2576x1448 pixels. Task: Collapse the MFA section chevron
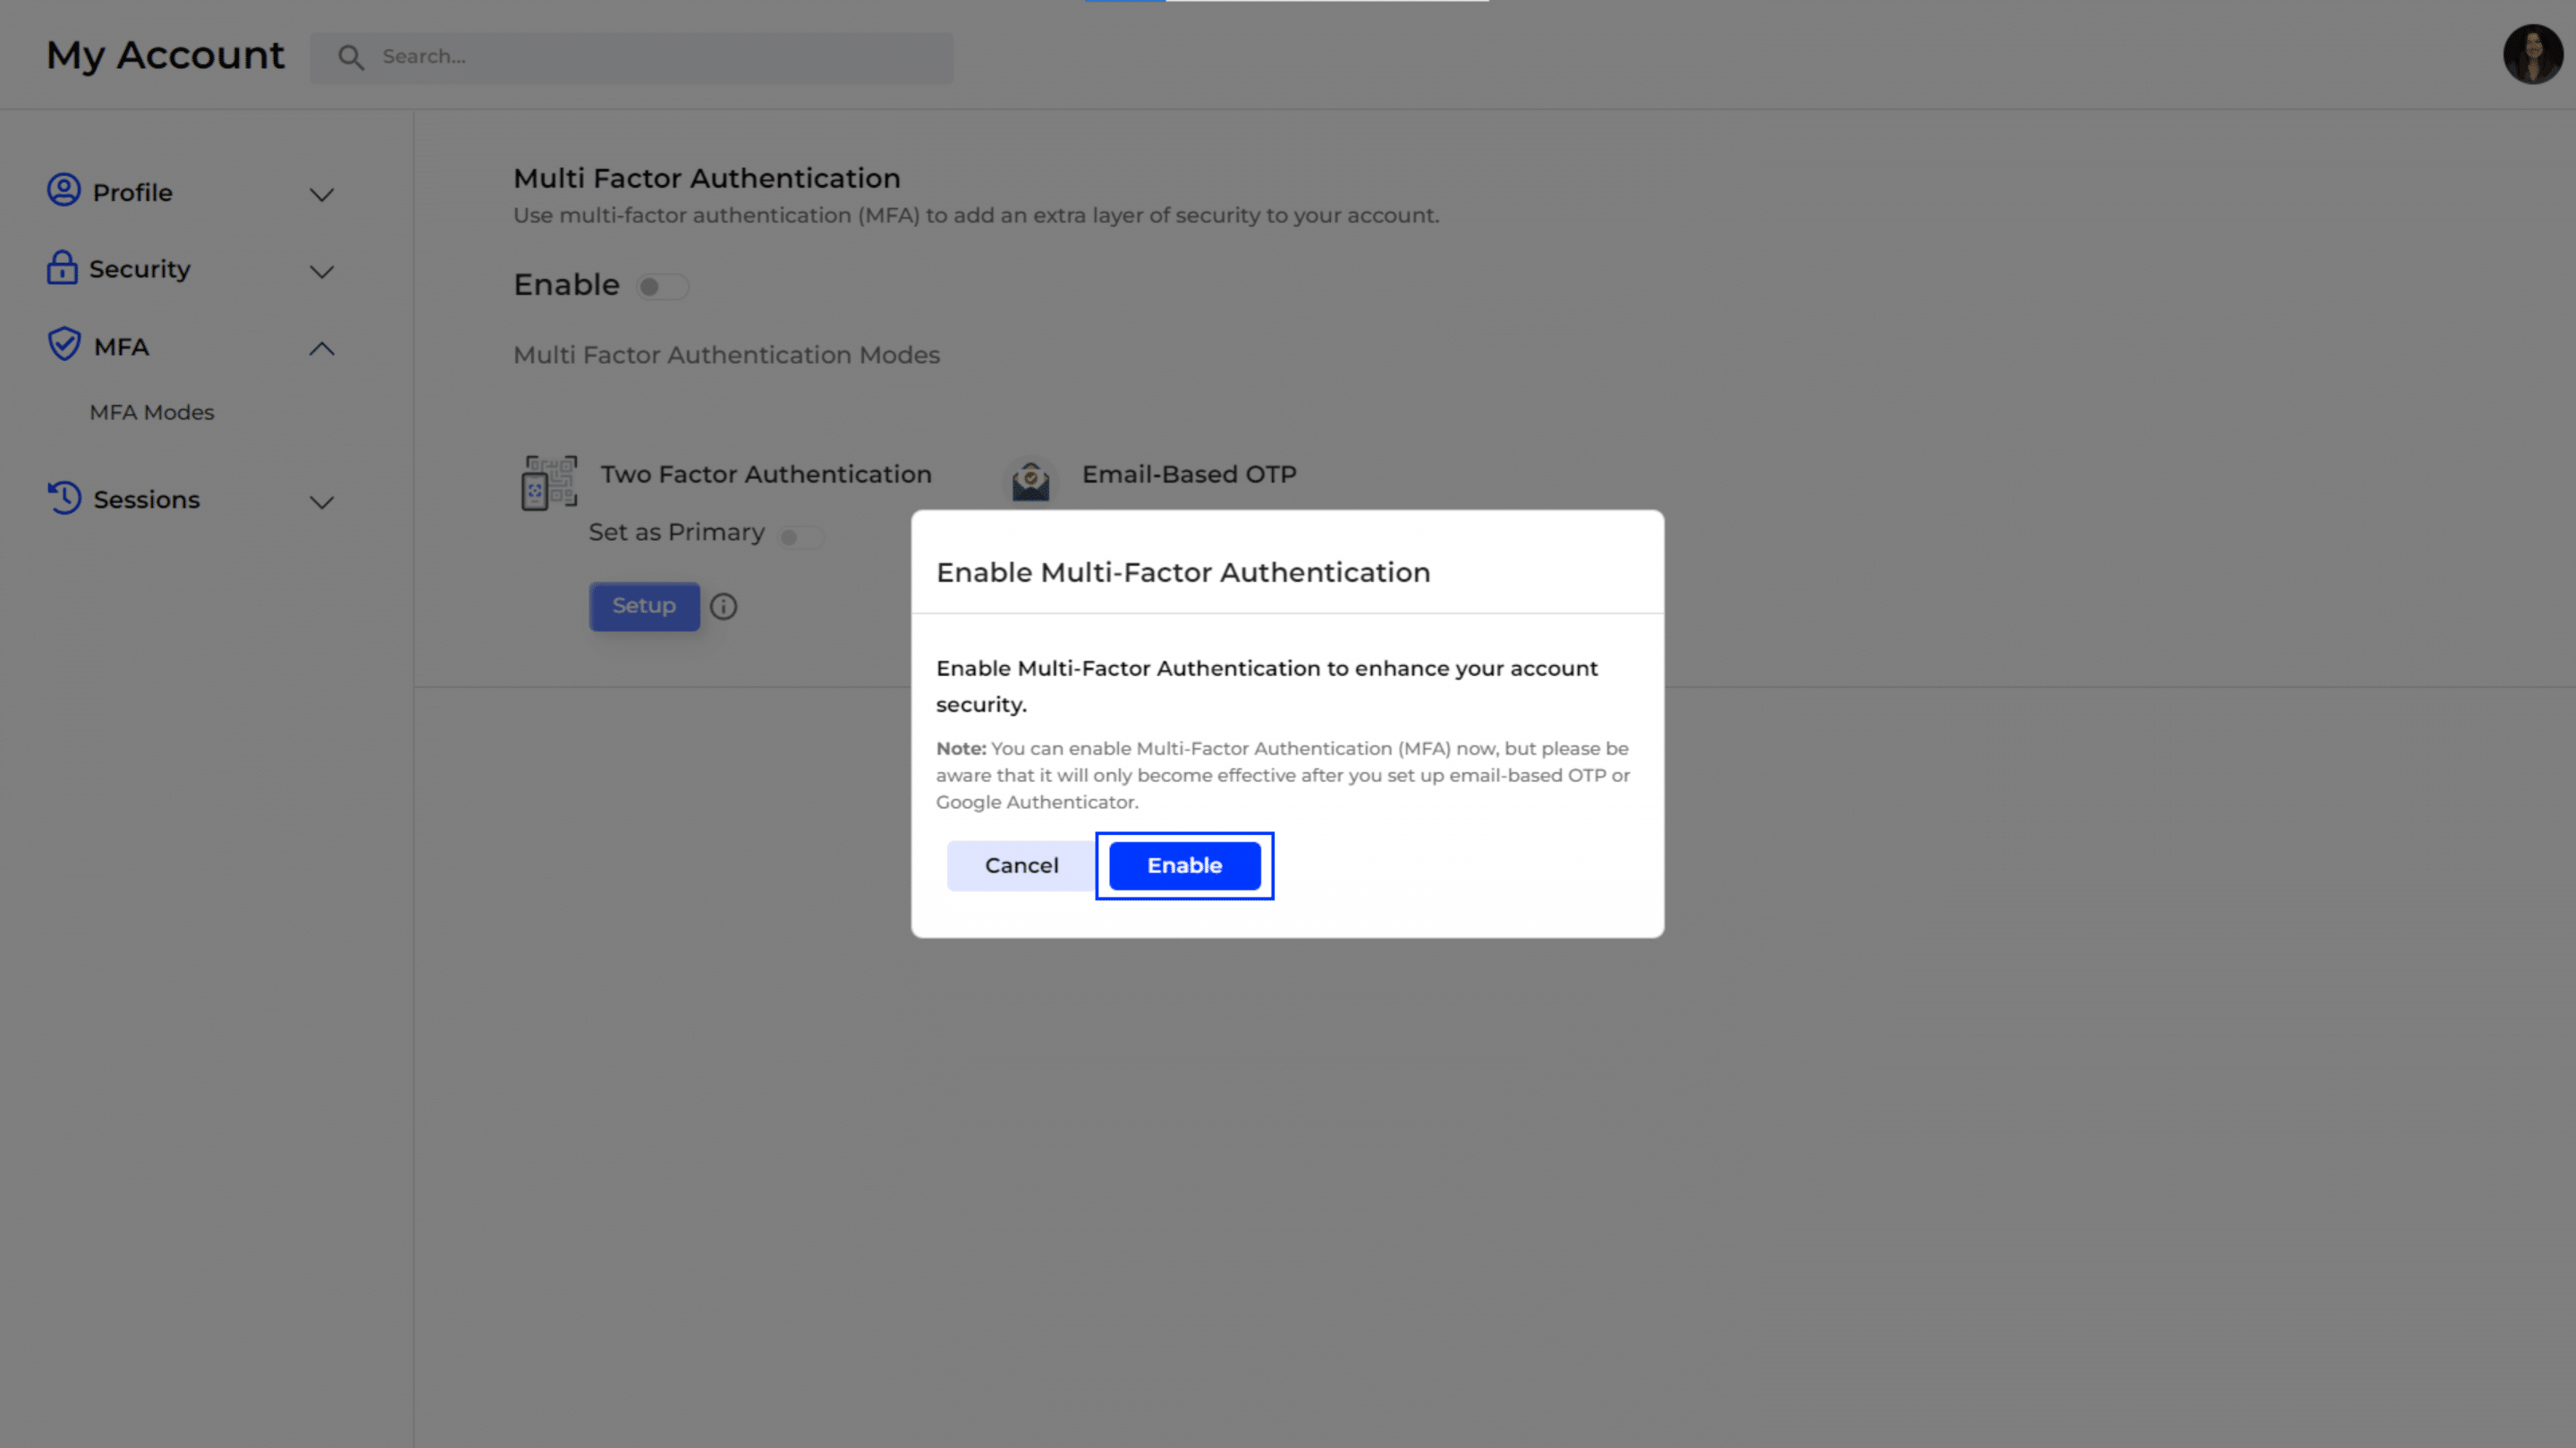point(321,349)
